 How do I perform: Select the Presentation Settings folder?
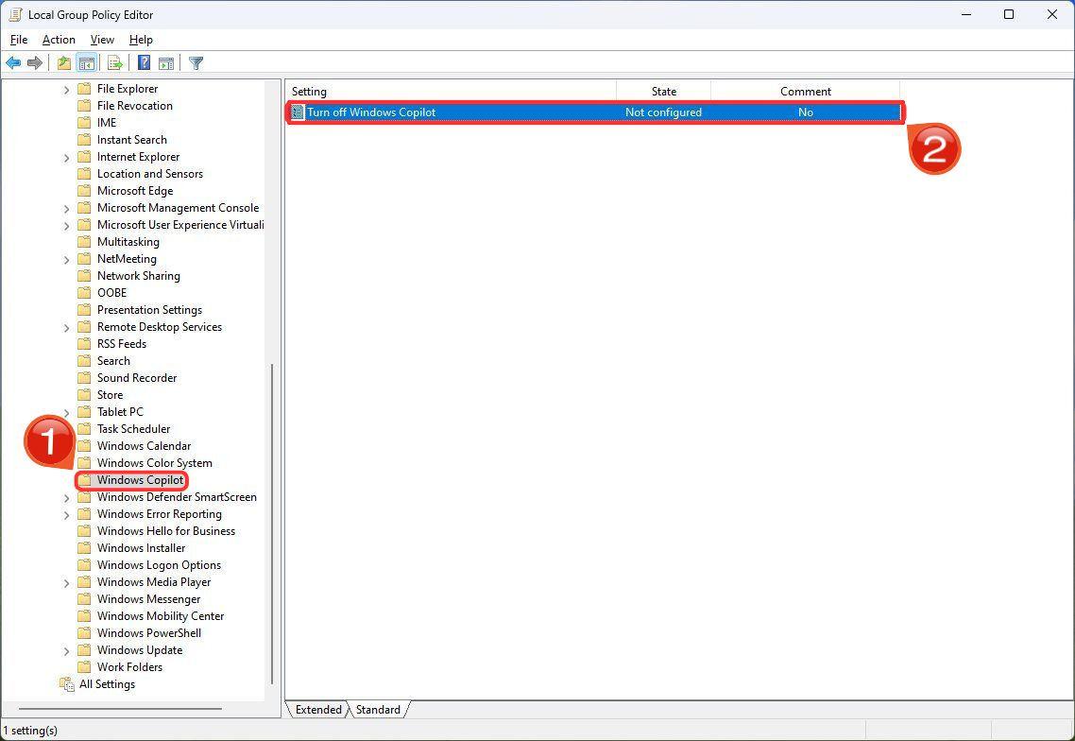click(x=149, y=310)
